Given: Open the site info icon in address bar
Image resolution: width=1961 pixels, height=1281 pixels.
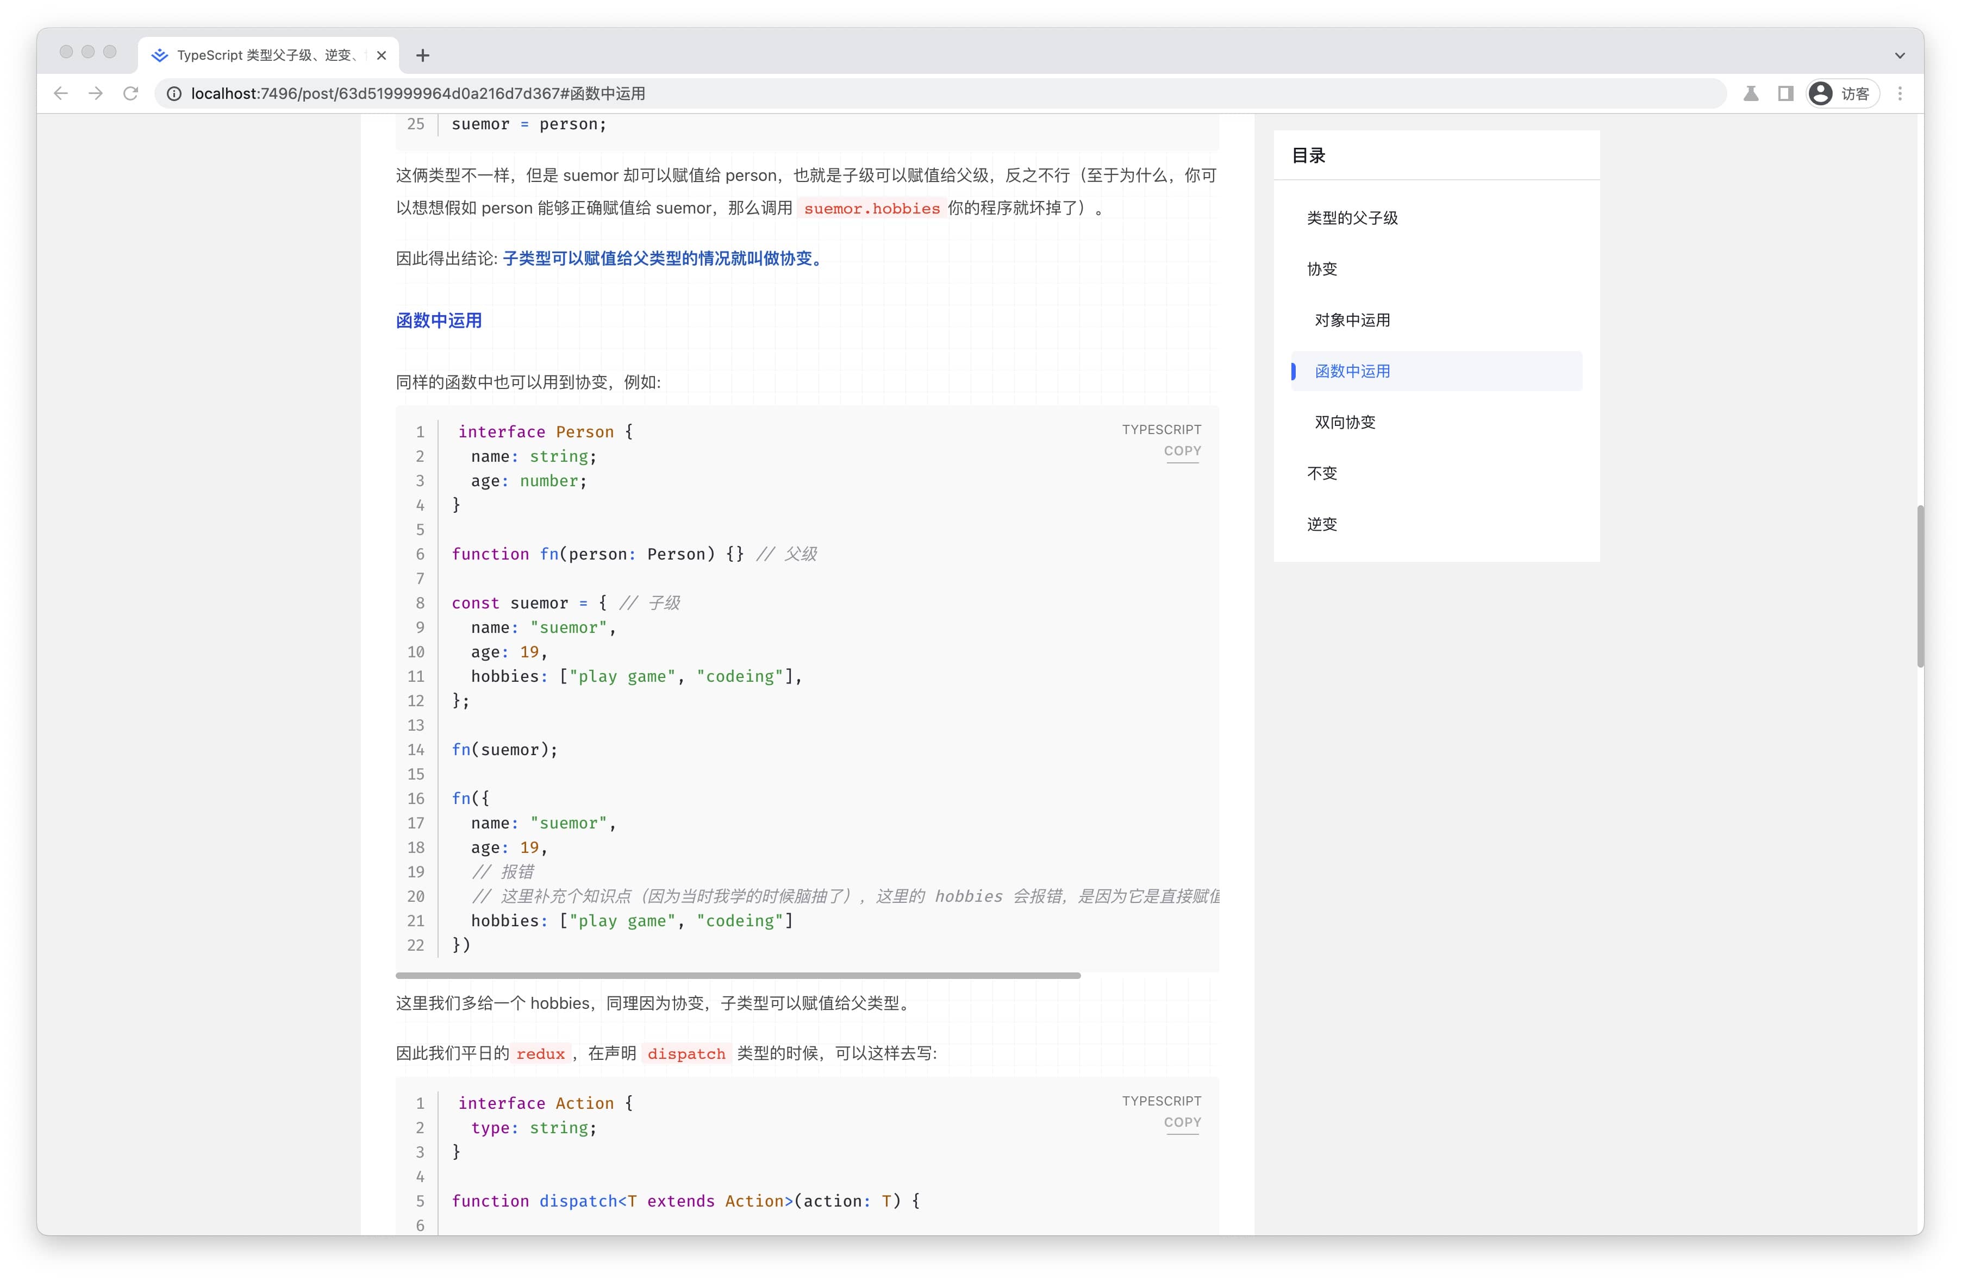Looking at the screenshot, I should coord(173,93).
